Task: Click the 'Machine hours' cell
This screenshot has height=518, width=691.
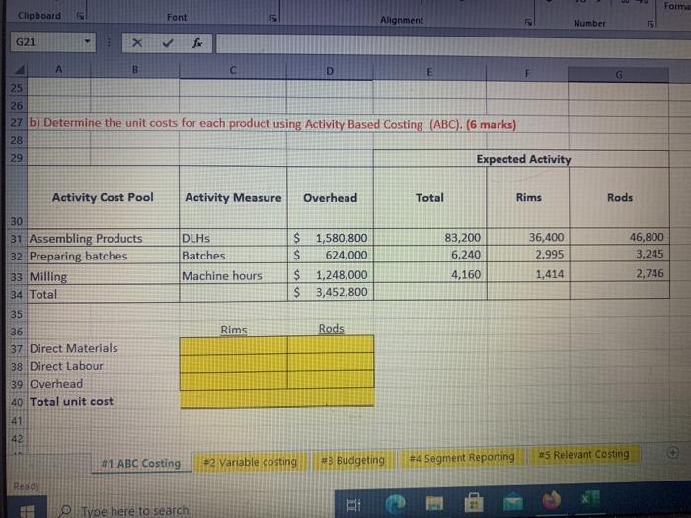Action: pos(233,275)
